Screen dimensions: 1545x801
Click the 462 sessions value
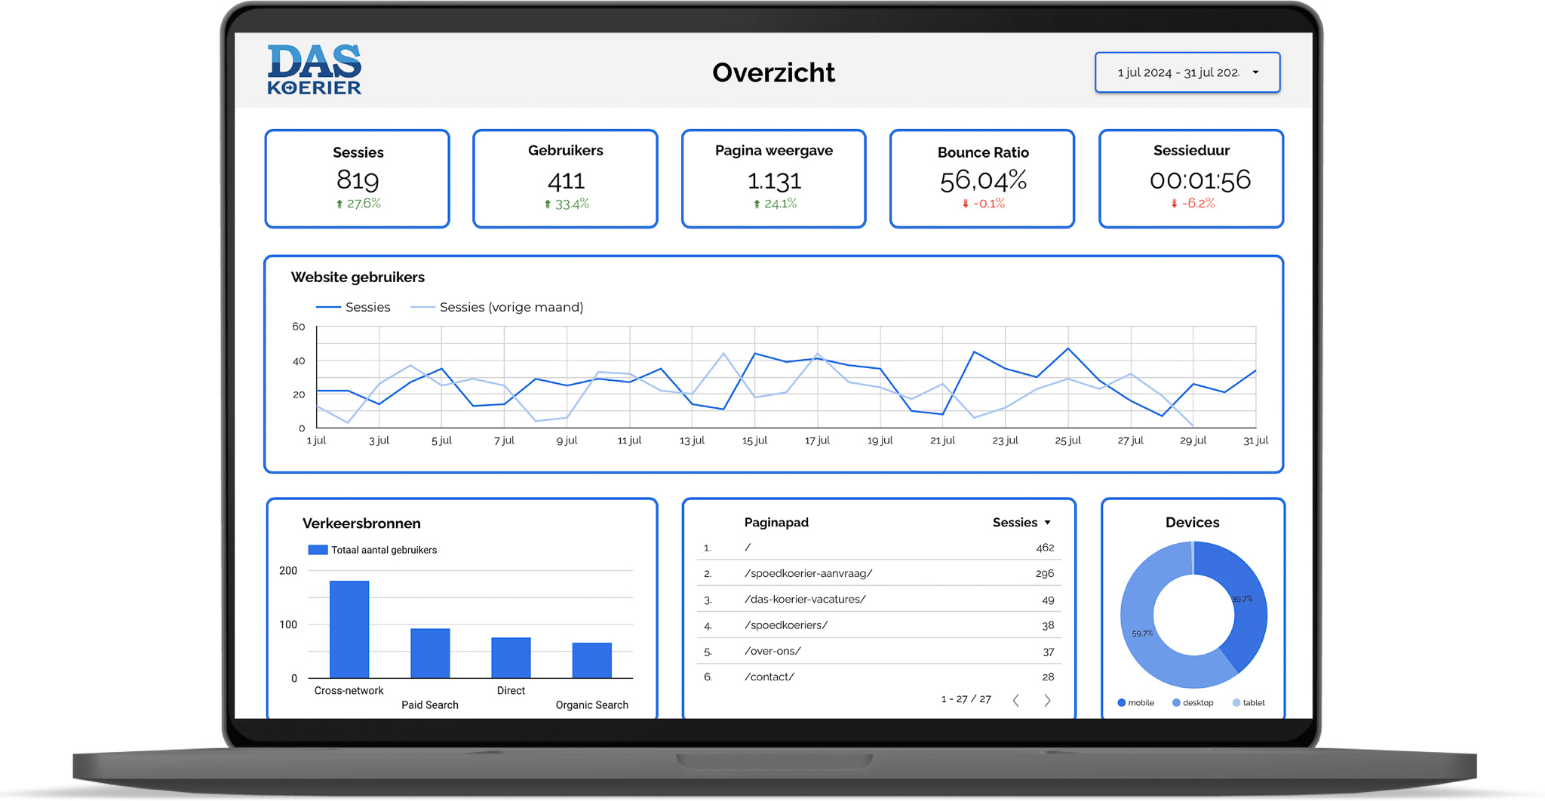[1045, 548]
